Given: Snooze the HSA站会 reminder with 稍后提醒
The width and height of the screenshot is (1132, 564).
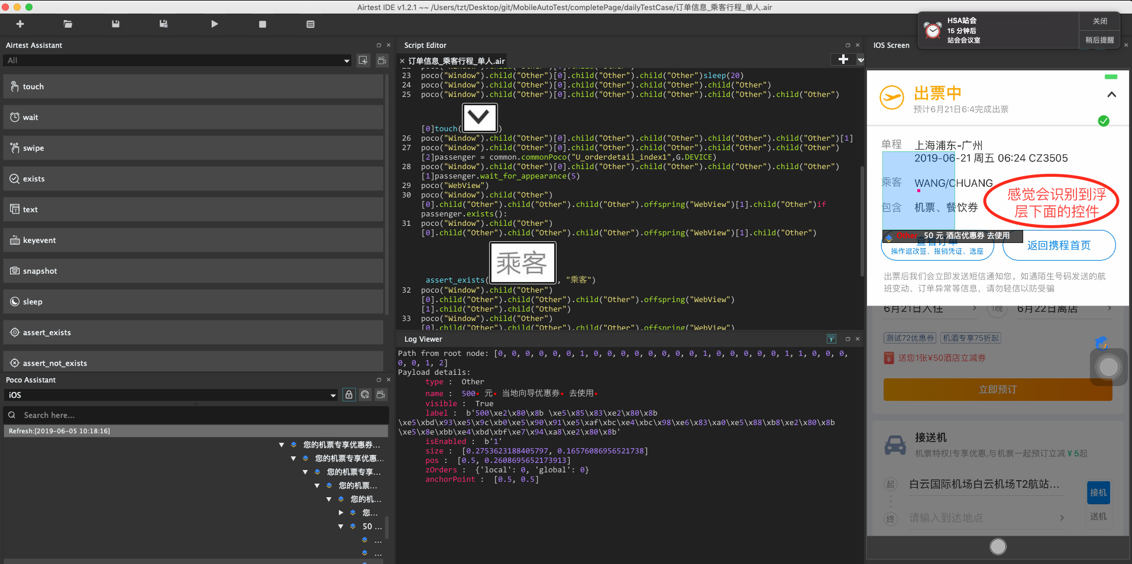Looking at the screenshot, I should 1099,40.
